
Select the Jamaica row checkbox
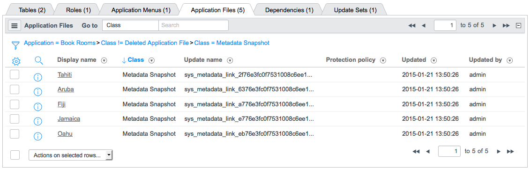[15, 119]
